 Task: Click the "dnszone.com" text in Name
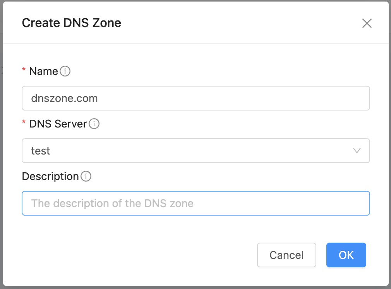pos(64,98)
